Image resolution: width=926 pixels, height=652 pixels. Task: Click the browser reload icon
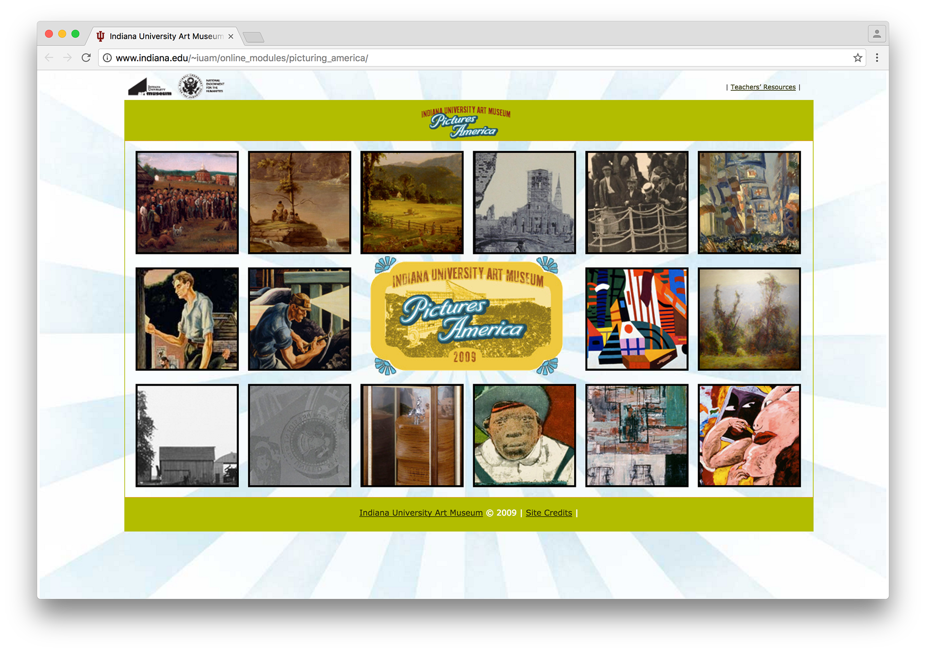pyautogui.click(x=86, y=58)
